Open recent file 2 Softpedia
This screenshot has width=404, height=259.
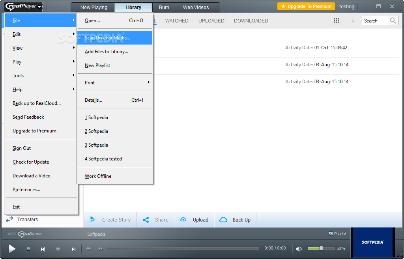coord(115,131)
